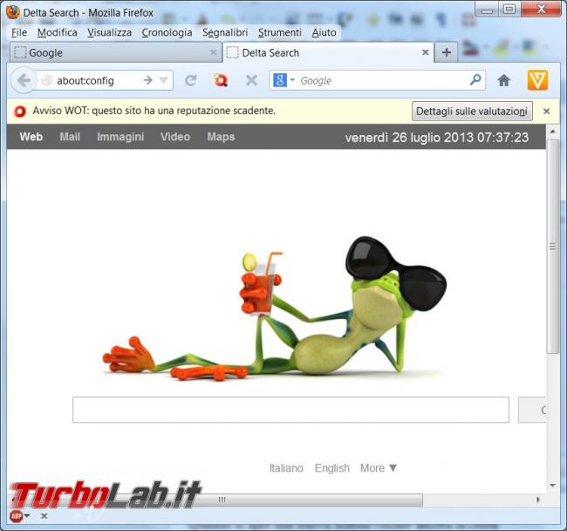
Task: Click the Firefox logo in title bar
Action: [x=13, y=12]
